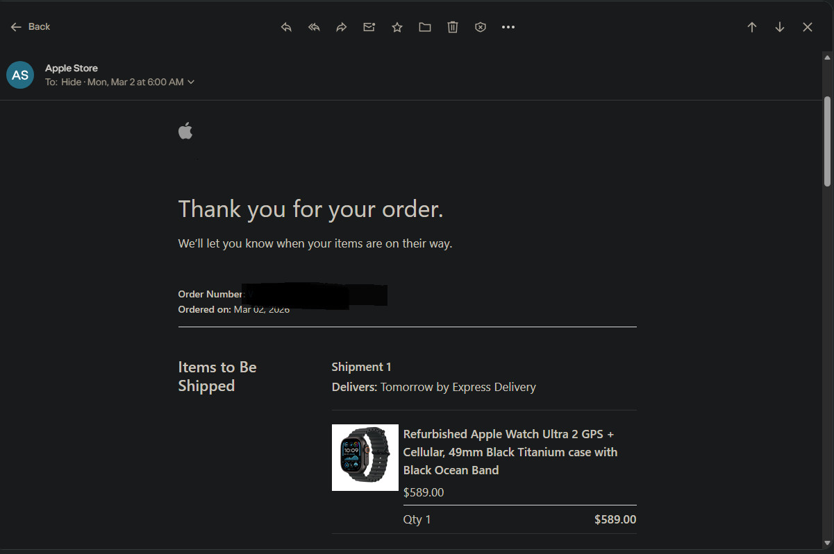834x554 pixels.
Task: Go to the next message arrow
Action: [780, 27]
